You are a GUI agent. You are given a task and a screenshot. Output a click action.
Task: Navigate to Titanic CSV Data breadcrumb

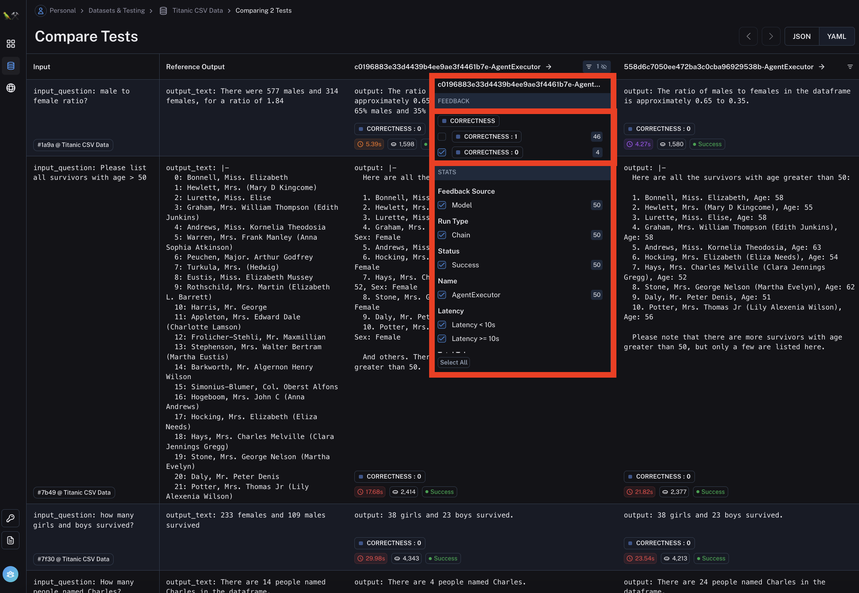(197, 10)
